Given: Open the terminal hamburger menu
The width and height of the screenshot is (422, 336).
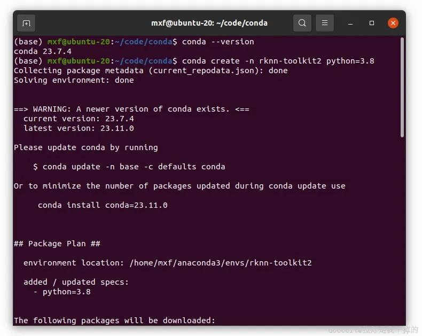Looking at the screenshot, I should coord(325,23).
